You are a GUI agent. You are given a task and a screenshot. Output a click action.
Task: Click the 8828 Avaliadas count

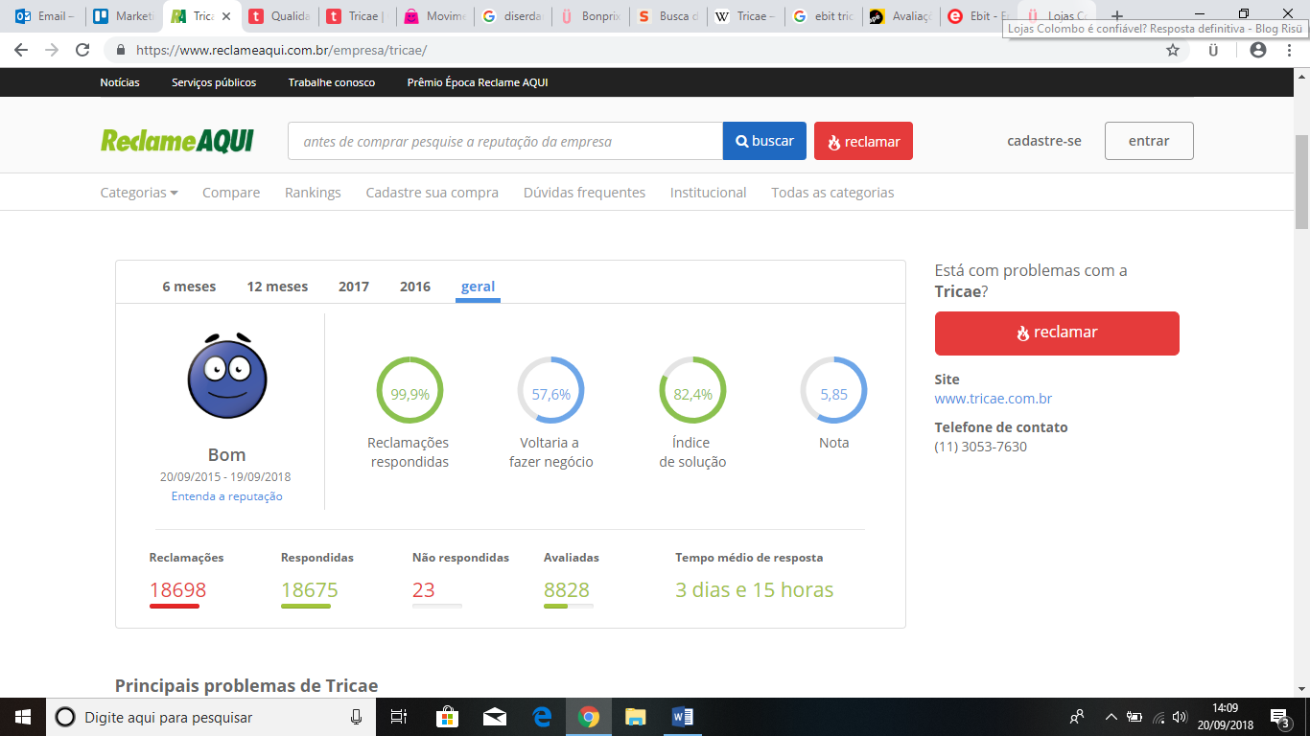pyautogui.click(x=567, y=590)
